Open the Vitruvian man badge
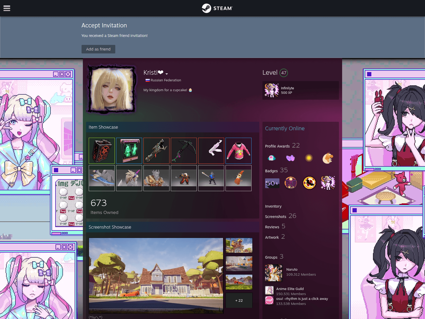Screen dimensions: 425x319 (291, 183)
